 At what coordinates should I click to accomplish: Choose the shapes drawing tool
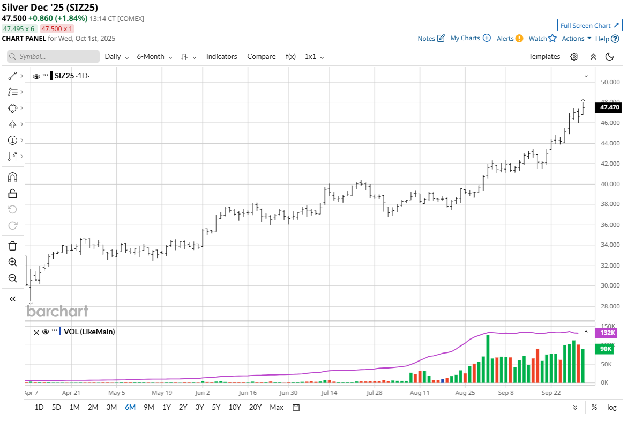tap(12, 108)
